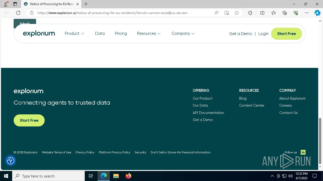
Task: Click the partially hidden Submit button
Action: (x=25, y=22)
